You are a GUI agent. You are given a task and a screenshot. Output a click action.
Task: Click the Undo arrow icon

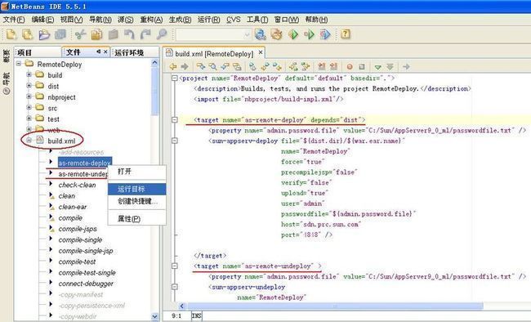click(x=129, y=34)
